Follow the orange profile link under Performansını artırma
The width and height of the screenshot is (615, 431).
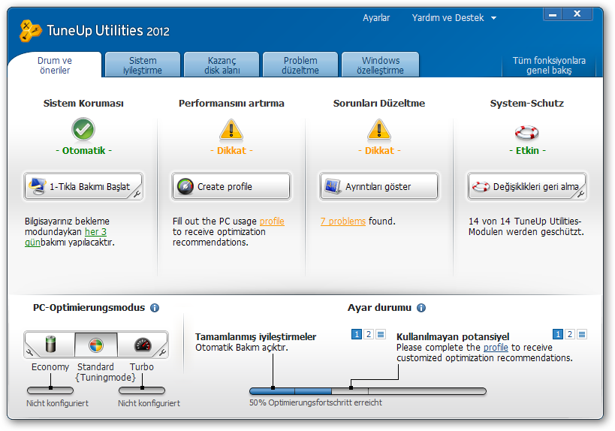[272, 222]
